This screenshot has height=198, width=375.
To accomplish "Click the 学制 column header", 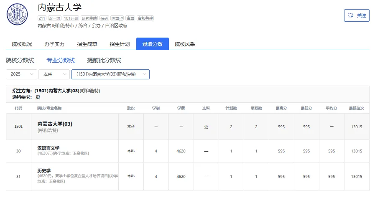I will [156, 108].
